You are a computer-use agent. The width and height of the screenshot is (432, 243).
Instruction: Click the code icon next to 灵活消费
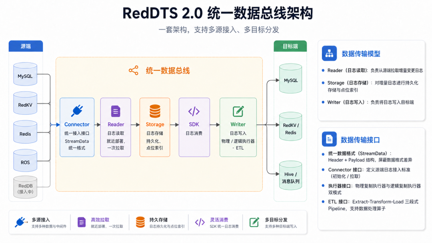(200, 222)
